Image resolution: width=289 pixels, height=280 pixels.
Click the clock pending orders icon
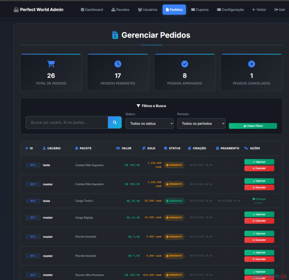(x=118, y=64)
